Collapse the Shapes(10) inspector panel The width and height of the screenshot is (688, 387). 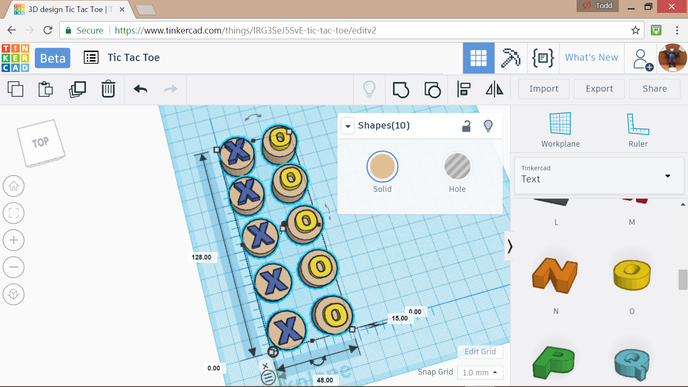(348, 126)
